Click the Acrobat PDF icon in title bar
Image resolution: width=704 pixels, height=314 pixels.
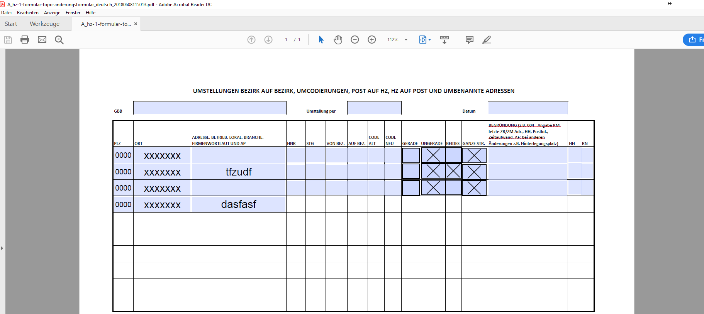pyautogui.click(x=2, y=4)
